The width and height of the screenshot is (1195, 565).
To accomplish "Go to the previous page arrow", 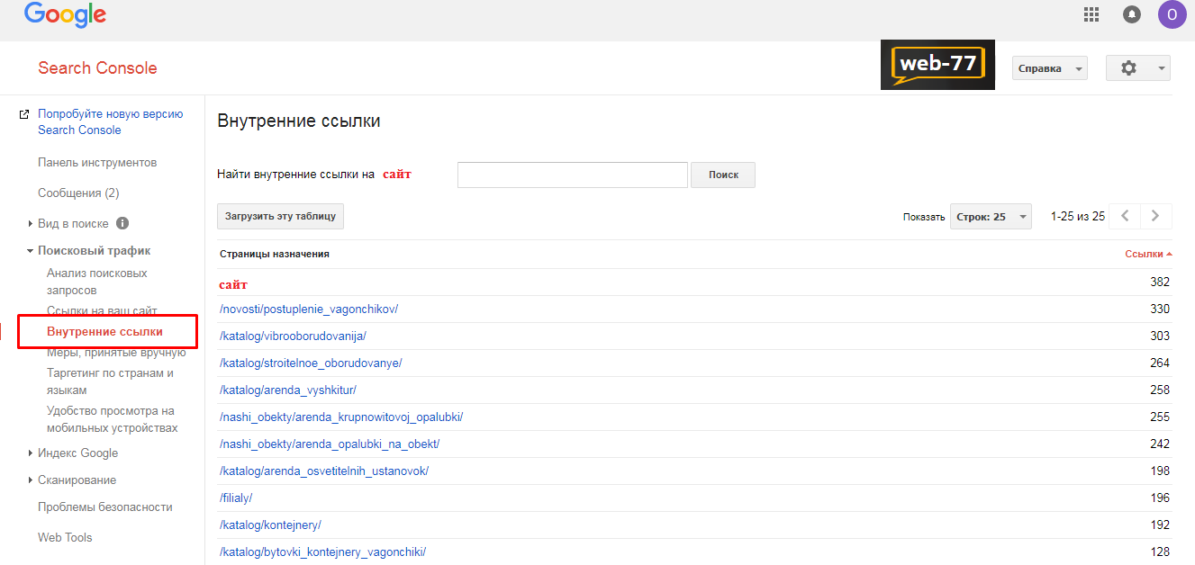I will (1125, 216).
